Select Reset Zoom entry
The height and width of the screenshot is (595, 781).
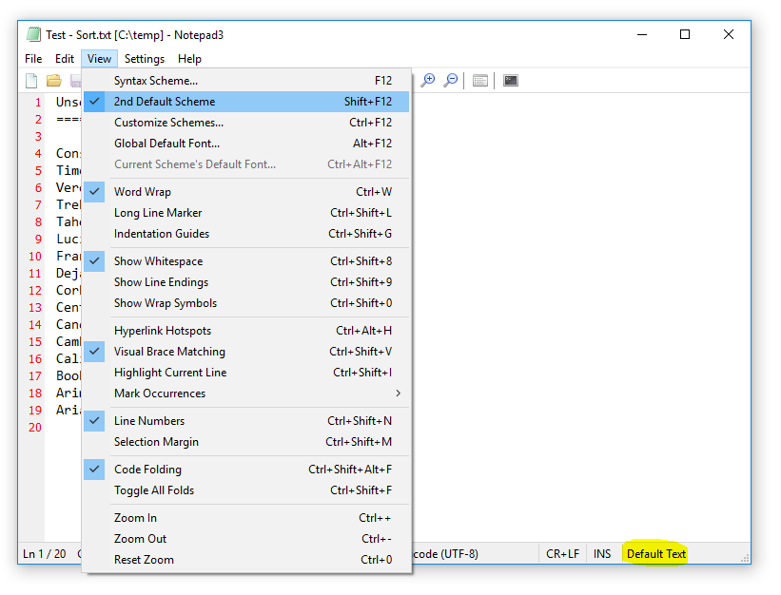(246, 560)
